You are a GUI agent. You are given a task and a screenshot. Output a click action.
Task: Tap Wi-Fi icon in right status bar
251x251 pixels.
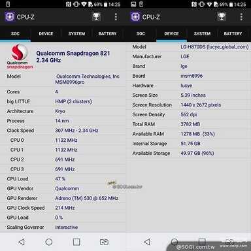point(209,4)
